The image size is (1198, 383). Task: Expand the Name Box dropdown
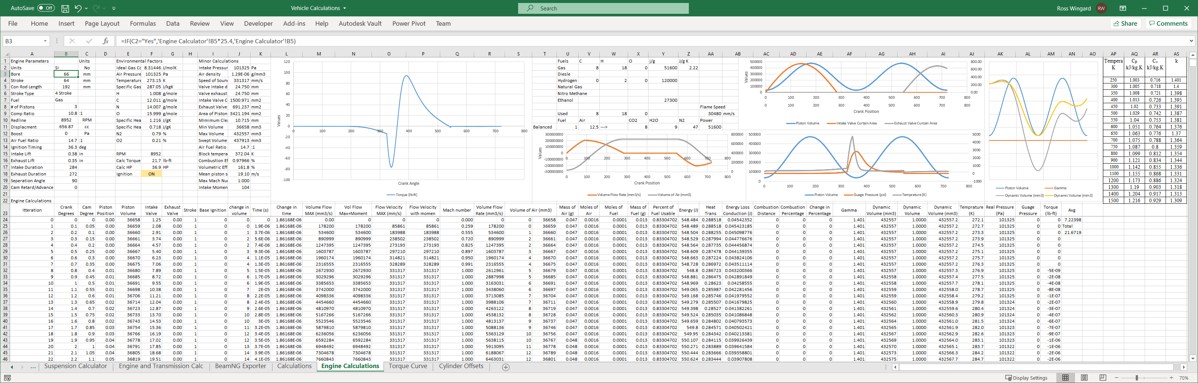pos(45,41)
